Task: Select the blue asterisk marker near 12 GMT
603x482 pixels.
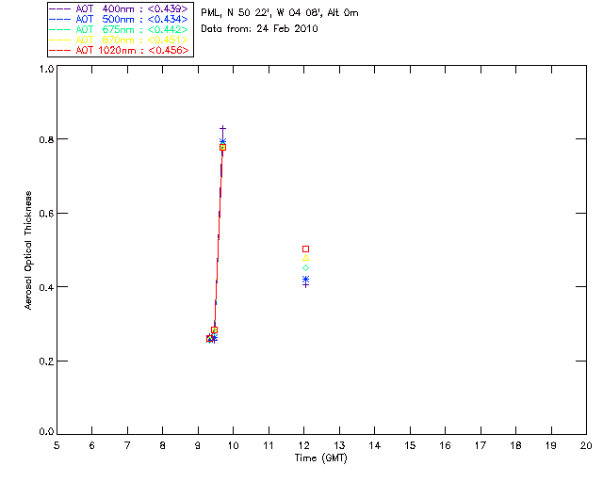Action: tap(305, 279)
